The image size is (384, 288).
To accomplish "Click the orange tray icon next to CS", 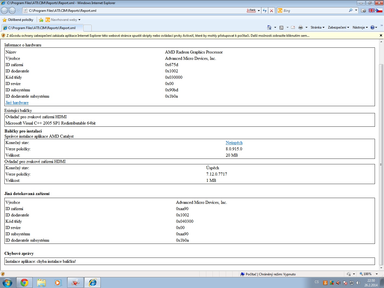I will [325, 283].
